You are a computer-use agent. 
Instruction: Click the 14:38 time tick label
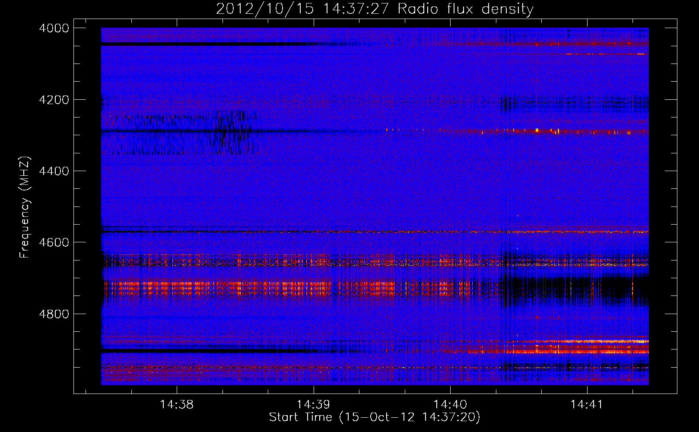click(177, 404)
